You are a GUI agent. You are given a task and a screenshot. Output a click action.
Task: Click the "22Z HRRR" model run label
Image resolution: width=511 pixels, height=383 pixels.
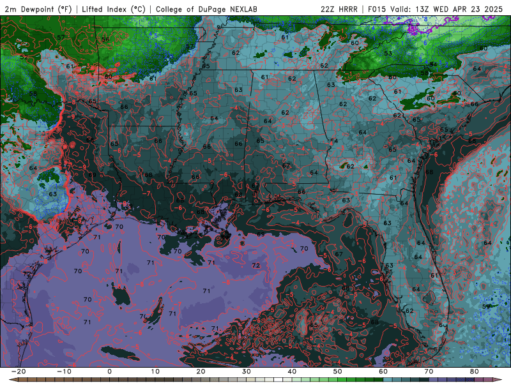pyautogui.click(x=339, y=10)
